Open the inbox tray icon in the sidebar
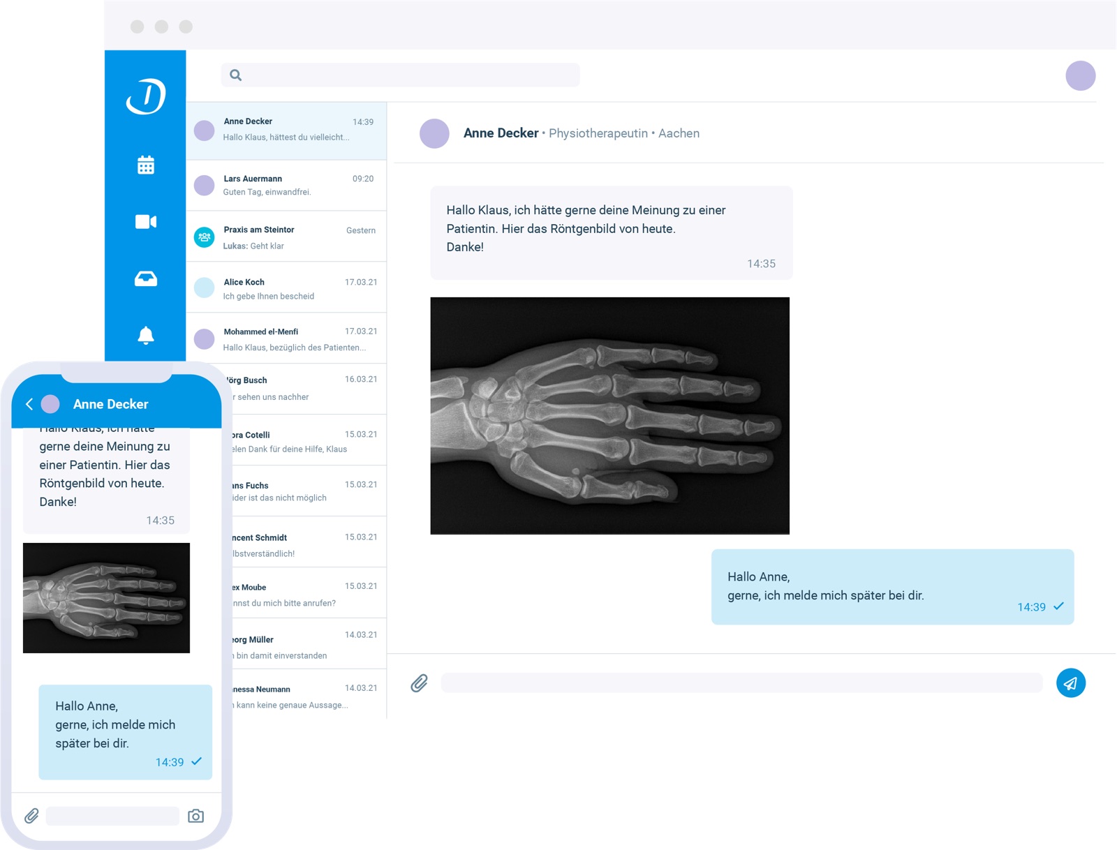Screen dimensions: 1117x850 pos(146,279)
